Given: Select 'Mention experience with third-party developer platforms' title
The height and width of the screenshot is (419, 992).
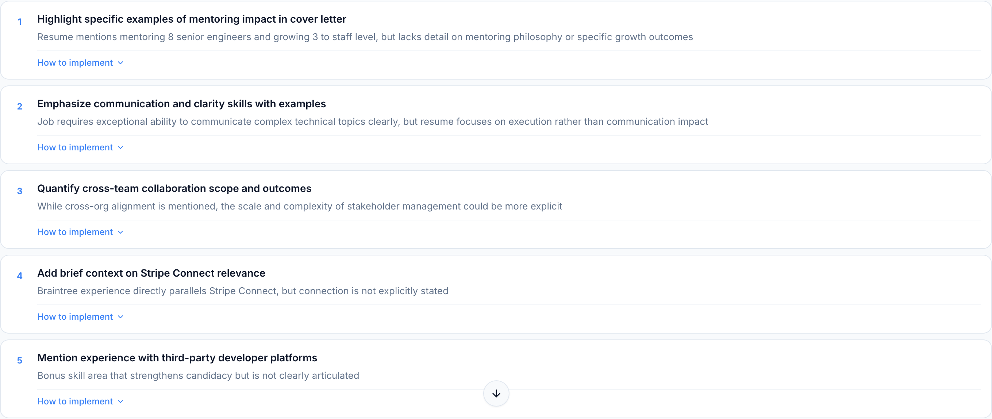Looking at the screenshot, I should [x=177, y=358].
